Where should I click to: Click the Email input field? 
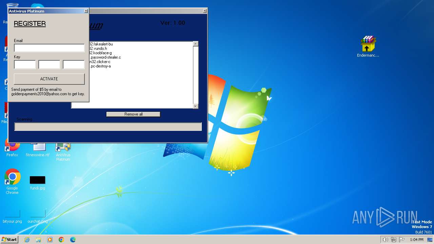(x=49, y=48)
